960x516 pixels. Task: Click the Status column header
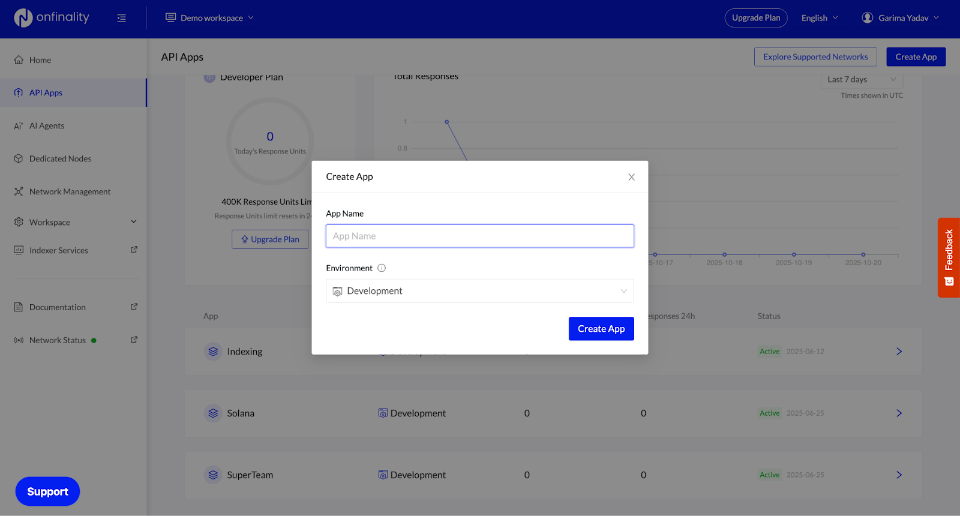click(769, 316)
